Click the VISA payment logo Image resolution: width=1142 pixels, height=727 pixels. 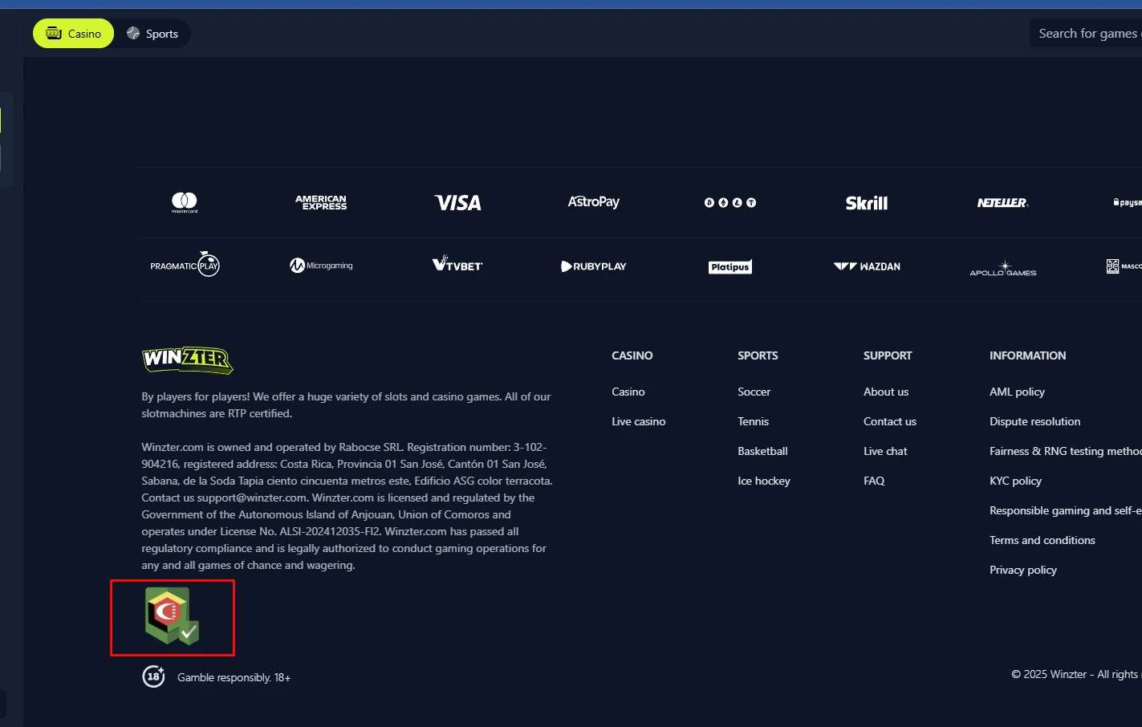[x=457, y=203]
